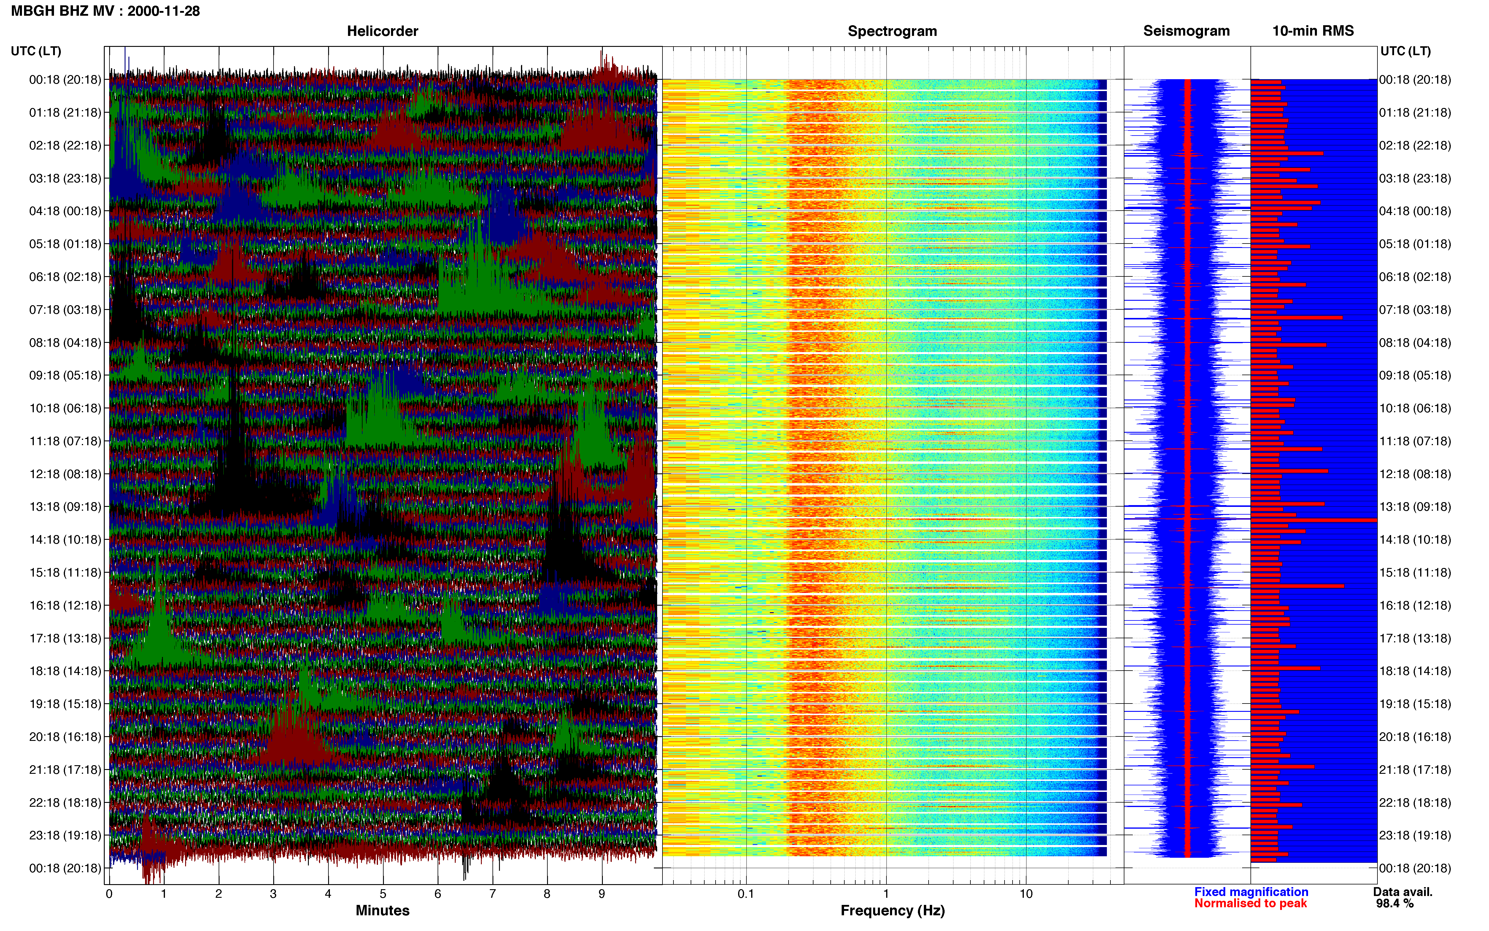
Task: Click the left 'UTC (LT)' axis label
Action: (36, 51)
